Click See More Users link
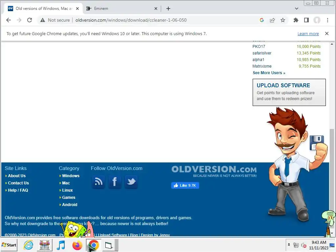The image size is (336, 252). pyautogui.click(x=269, y=73)
